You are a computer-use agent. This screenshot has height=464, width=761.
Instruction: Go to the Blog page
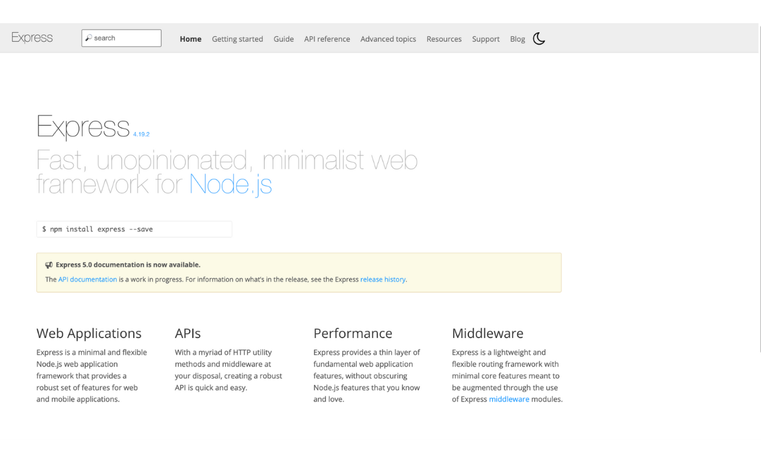tap(517, 39)
